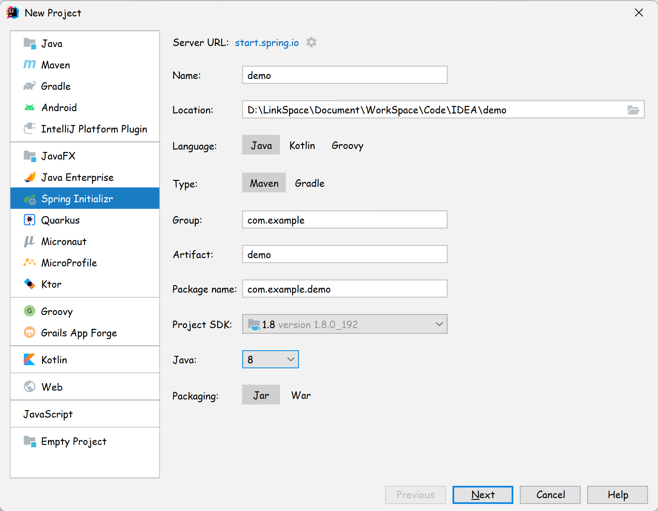Set project type to Gradle
Screen dimensions: 658x511
pyautogui.click(x=309, y=183)
